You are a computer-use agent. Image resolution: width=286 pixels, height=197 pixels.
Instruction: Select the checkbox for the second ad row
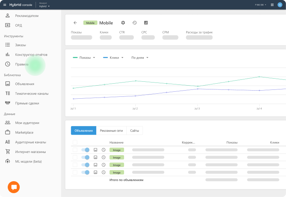[x=75, y=157]
